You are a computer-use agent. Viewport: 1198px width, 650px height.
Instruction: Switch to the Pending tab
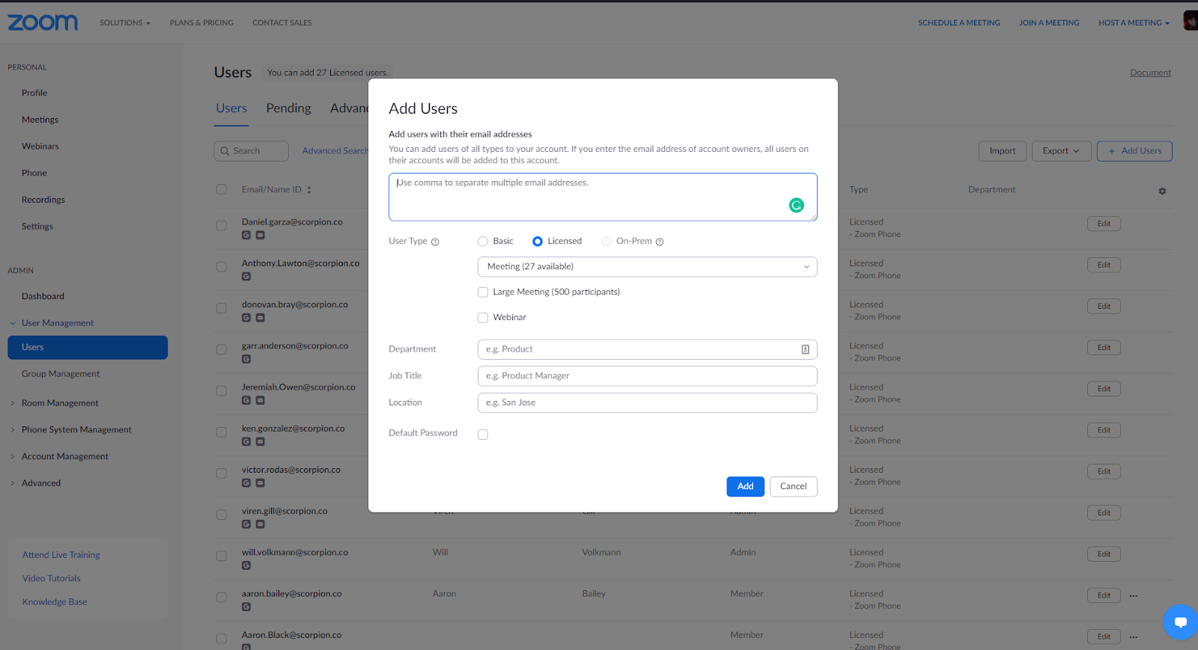click(288, 108)
